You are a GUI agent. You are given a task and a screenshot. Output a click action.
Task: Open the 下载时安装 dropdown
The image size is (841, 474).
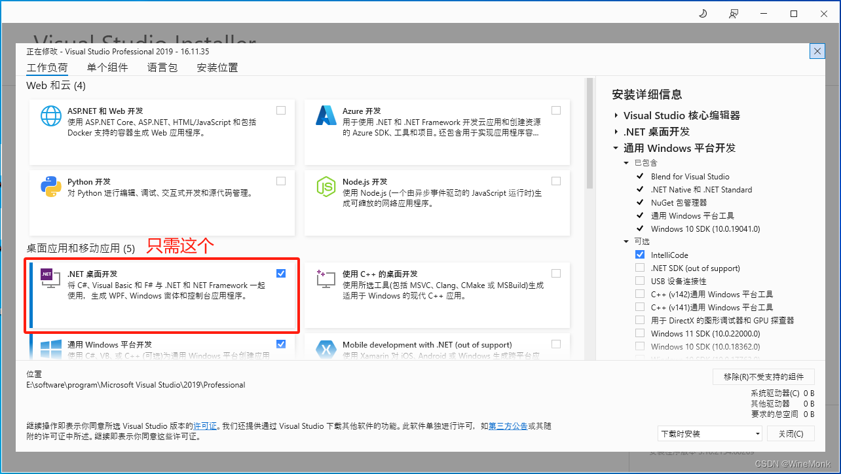710,433
